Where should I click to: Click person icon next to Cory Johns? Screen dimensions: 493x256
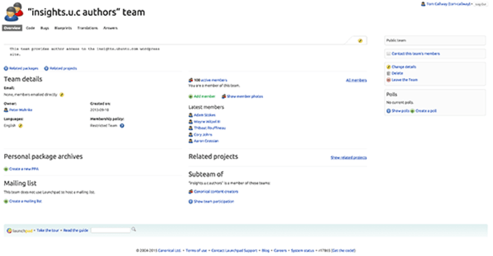[190, 135]
